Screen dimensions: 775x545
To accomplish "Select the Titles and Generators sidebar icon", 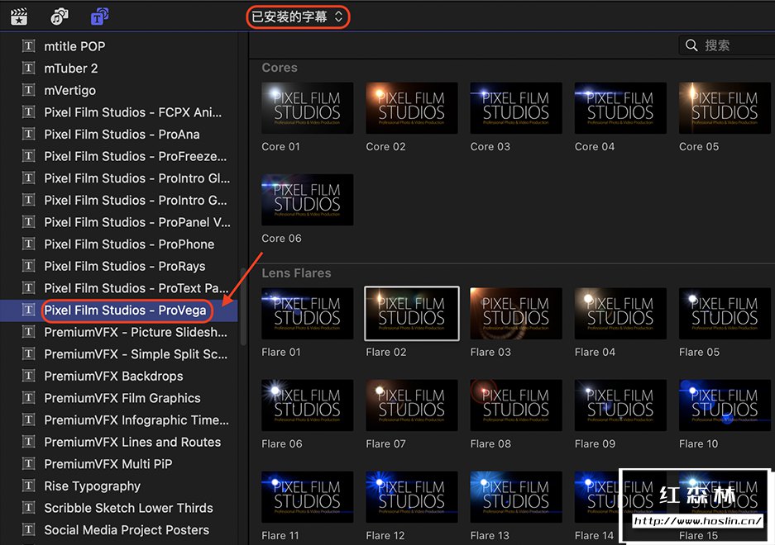I will point(100,17).
